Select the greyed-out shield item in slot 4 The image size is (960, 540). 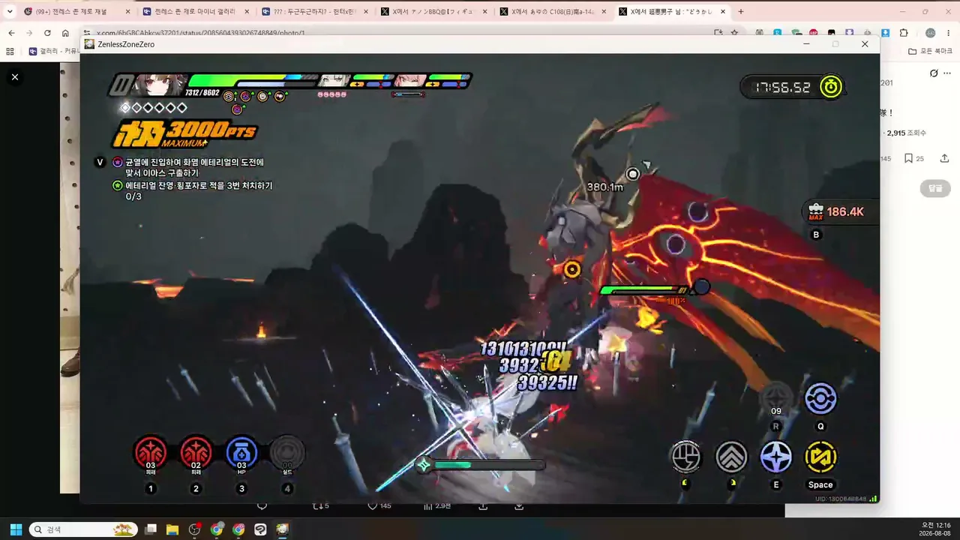point(287,453)
